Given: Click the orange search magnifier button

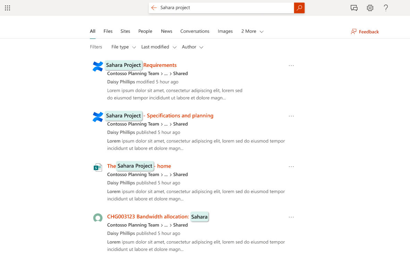Looking at the screenshot, I should click(299, 8).
